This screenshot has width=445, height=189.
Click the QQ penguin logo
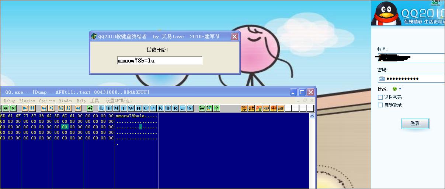coord(386,14)
